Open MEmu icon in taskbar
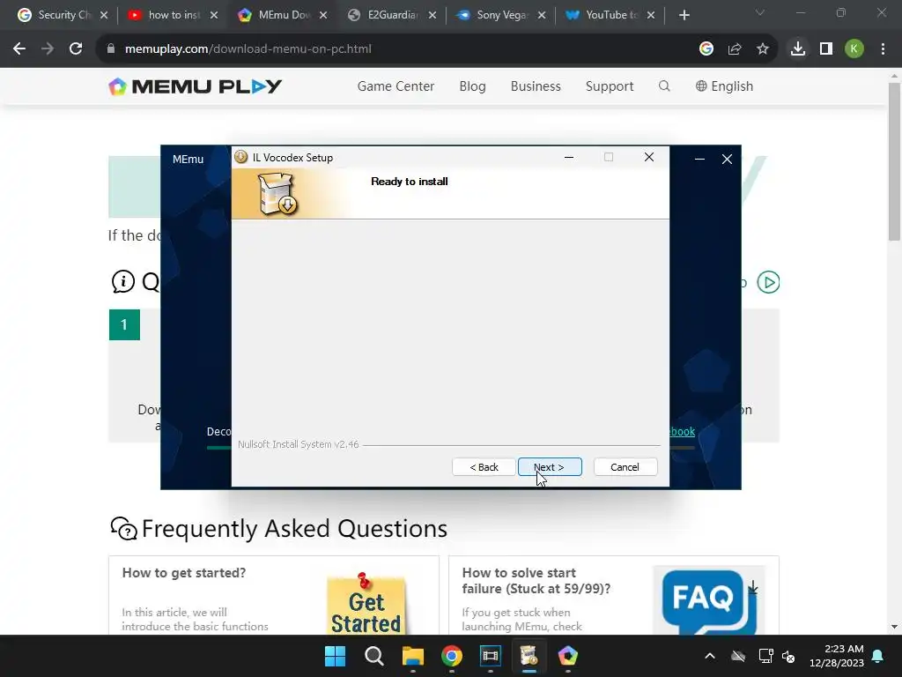The height and width of the screenshot is (677, 902). tap(568, 656)
